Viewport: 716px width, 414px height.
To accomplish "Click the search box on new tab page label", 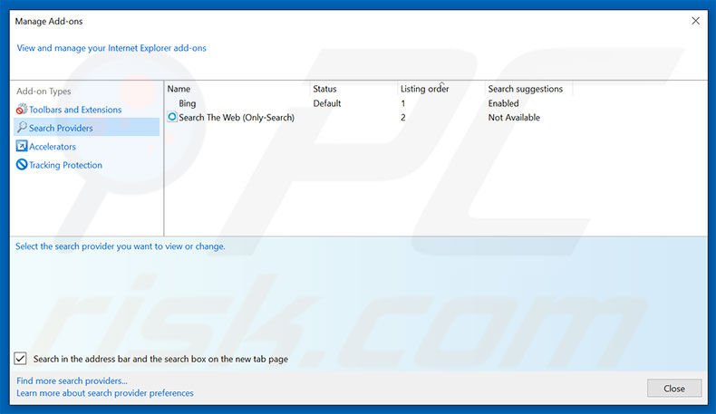I will (160, 359).
